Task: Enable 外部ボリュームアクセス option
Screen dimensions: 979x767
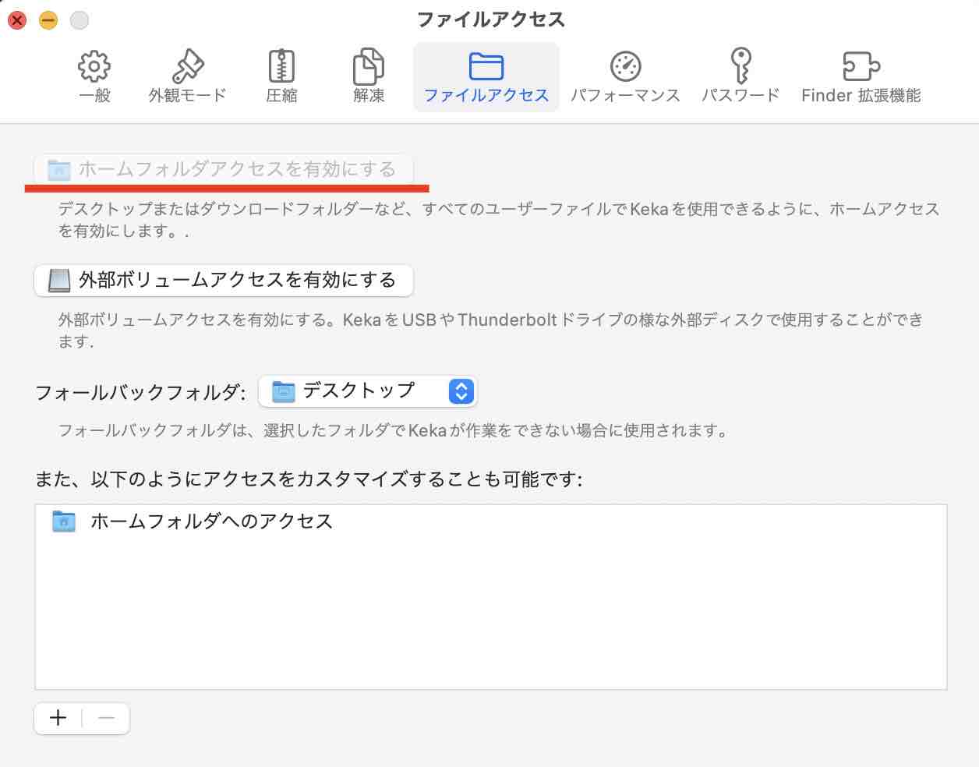Action: click(x=224, y=281)
